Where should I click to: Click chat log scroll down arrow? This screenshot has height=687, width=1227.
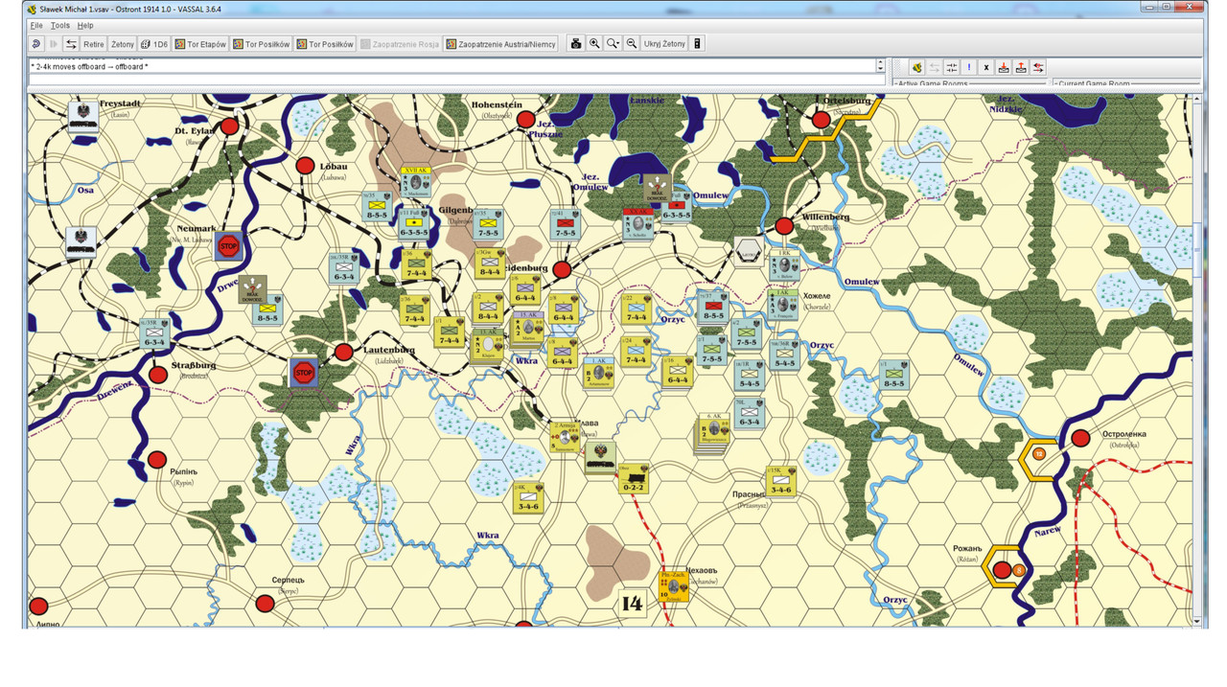(881, 70)
